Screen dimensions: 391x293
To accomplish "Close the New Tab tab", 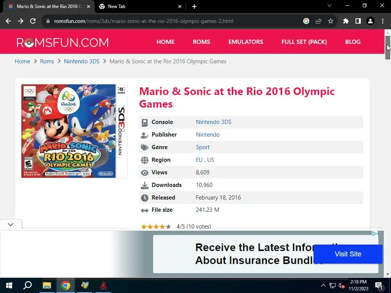I will [x=180, y=6].
